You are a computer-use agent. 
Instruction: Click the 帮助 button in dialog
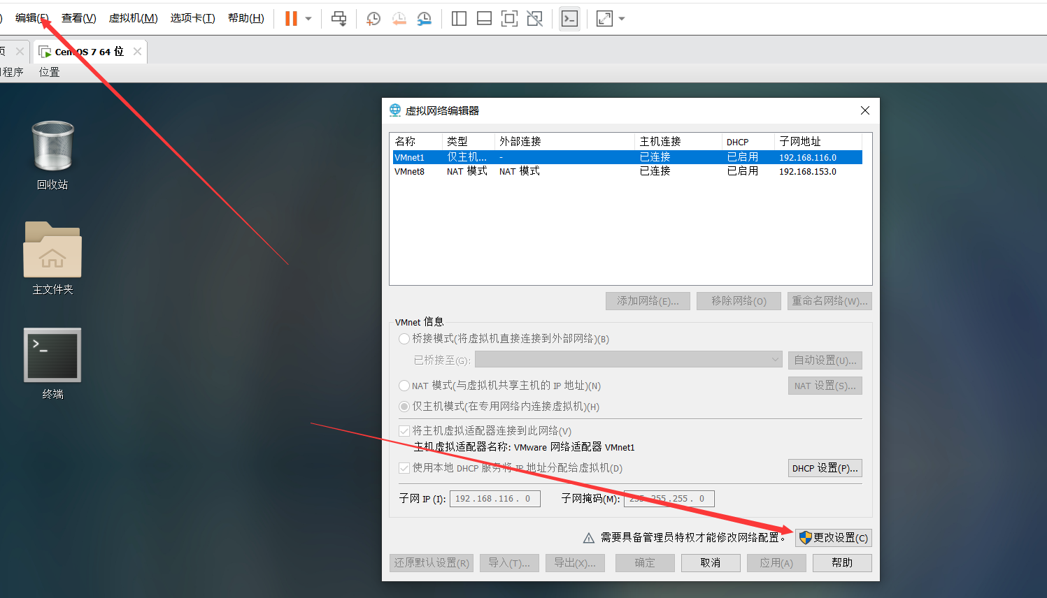pos(842,563)
